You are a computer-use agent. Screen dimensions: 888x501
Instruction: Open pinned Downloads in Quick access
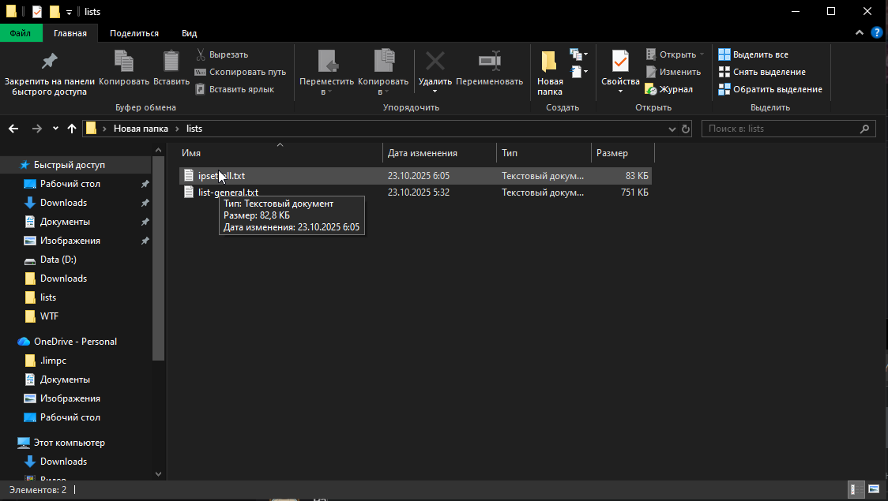tap(63, 203)
